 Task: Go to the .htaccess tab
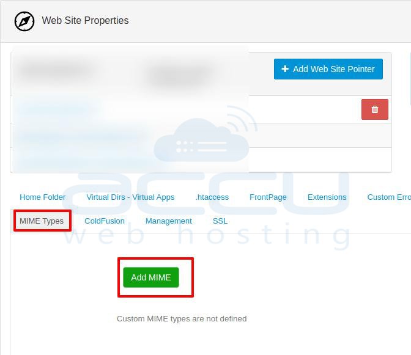[x=212, y=197]
